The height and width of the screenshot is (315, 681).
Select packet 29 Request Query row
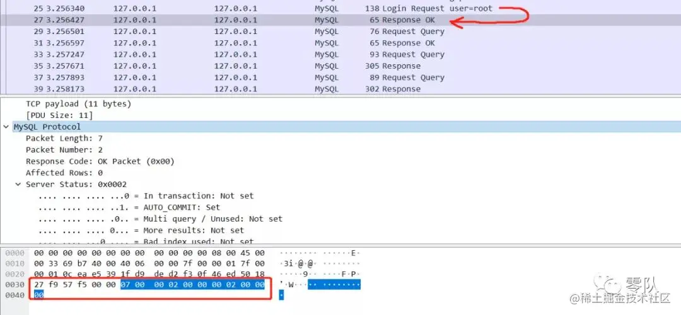click(340, 31)
